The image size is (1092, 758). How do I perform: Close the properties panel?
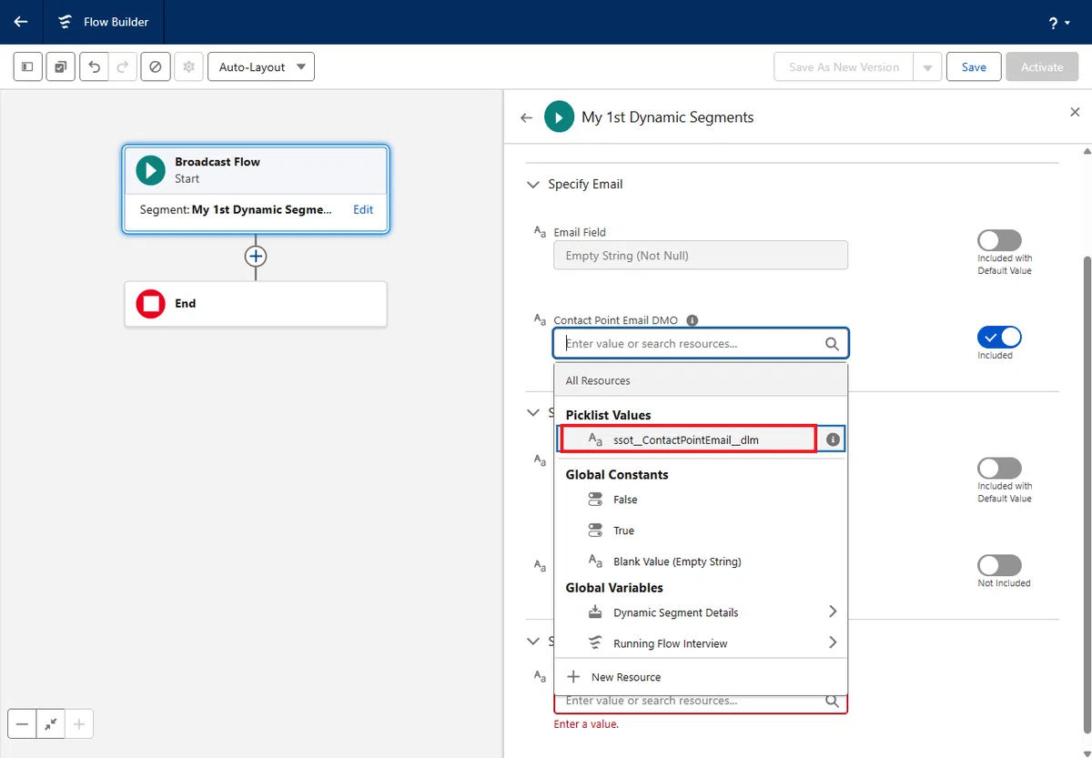pos(1075,112)
